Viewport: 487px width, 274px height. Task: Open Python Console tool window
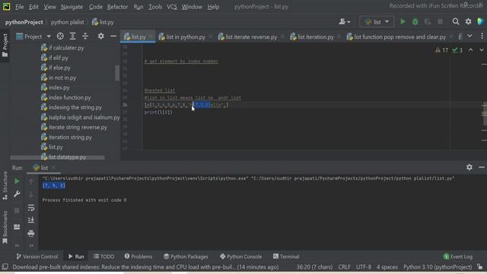click(x=240, y=256)
